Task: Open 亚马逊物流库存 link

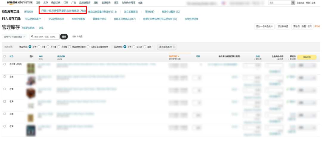Action: (33, 19)
